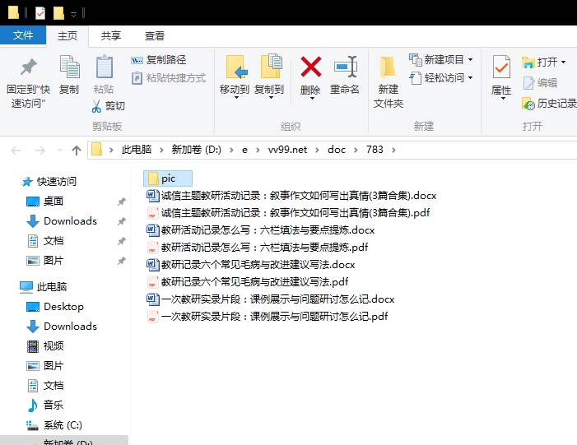Click the Cut (剪切) scissors button

pyautogui.click(x=108, y=106)
